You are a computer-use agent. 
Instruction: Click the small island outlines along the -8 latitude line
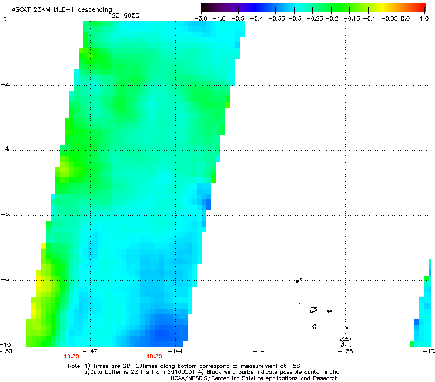tap(301, 279)
